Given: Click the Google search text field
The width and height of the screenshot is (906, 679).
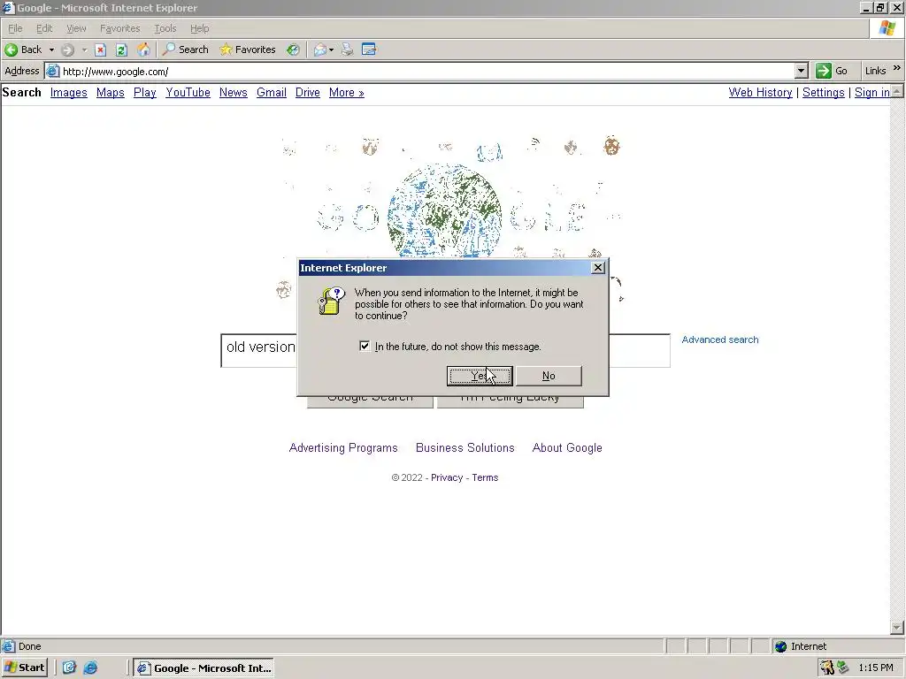Looking at the screenshot, I should pos(446,350).
